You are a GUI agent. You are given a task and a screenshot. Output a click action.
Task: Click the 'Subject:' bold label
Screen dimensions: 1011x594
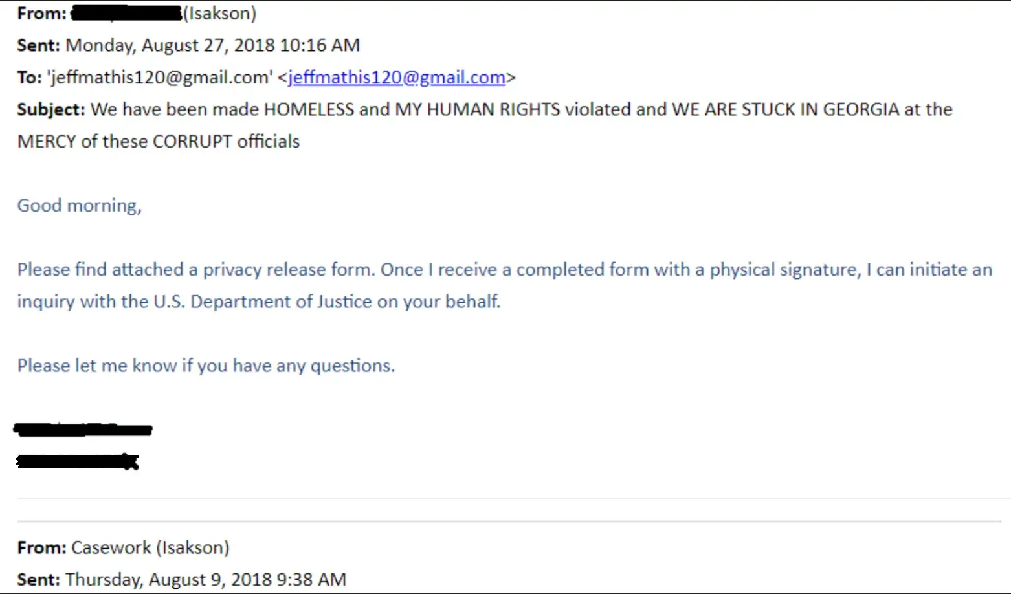50,109
